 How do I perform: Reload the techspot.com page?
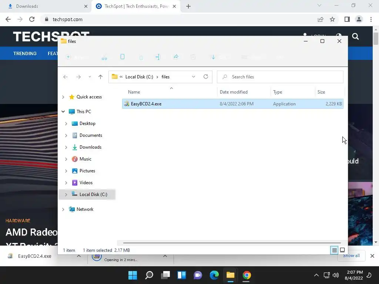coord(32,19)
